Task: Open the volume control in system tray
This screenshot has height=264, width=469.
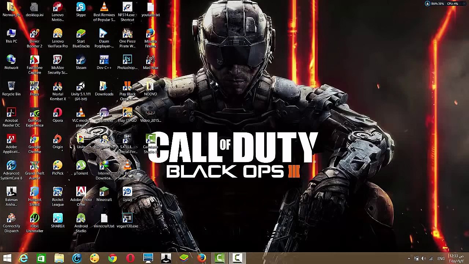Action: (x=424, y=258)
